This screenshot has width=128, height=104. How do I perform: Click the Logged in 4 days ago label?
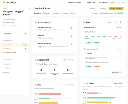point(68,60)
